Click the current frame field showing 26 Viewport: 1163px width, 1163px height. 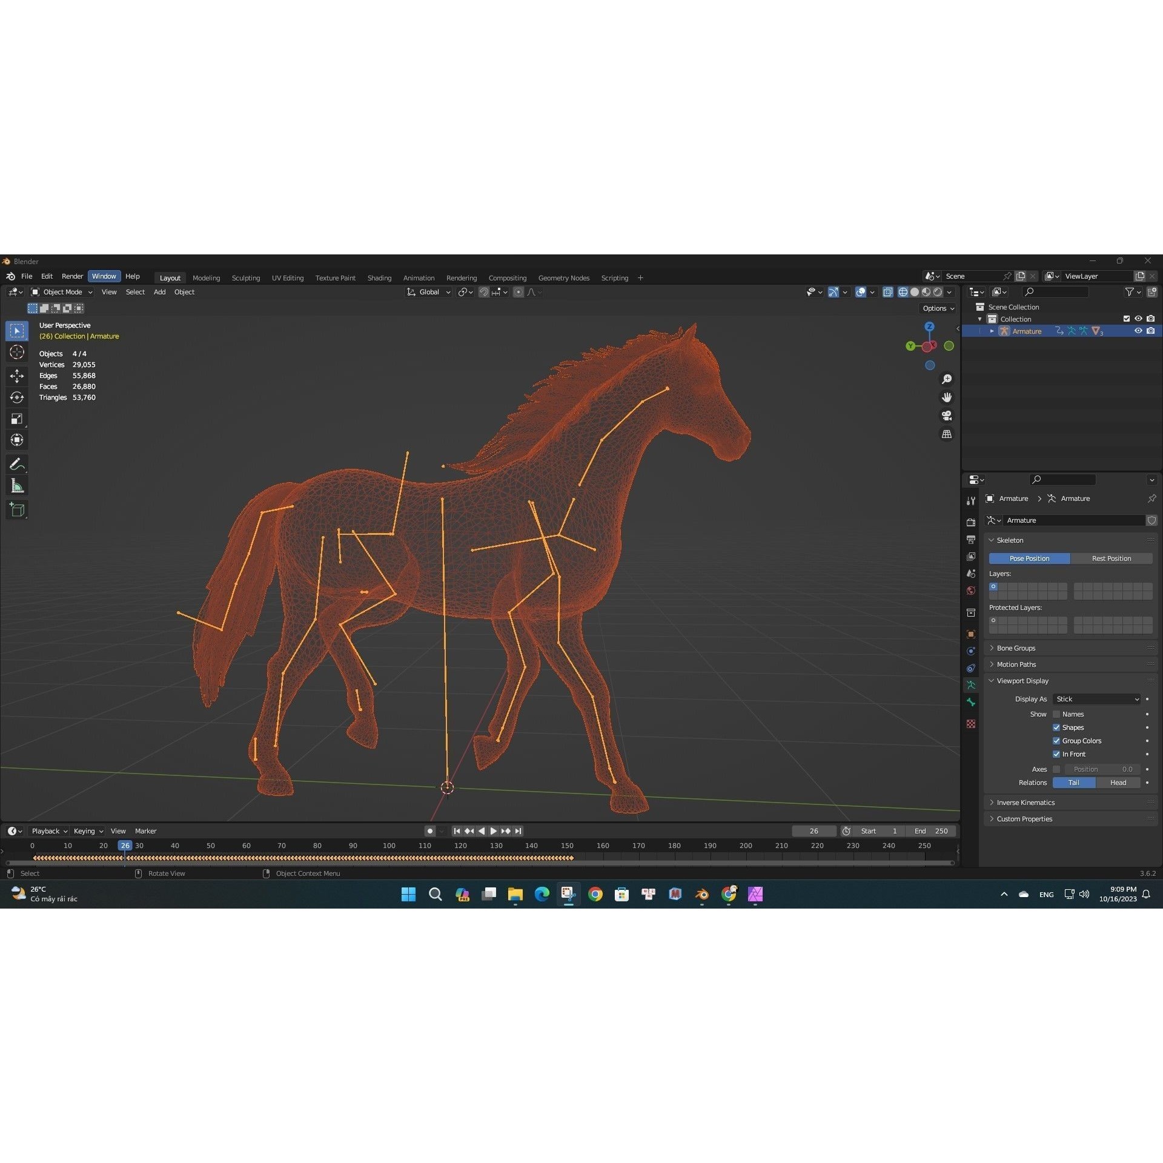pos(813,830)
